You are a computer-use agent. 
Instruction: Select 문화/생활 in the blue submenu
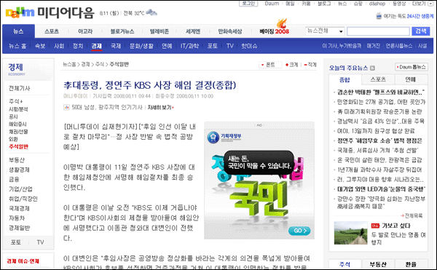(x=141, y=46)
